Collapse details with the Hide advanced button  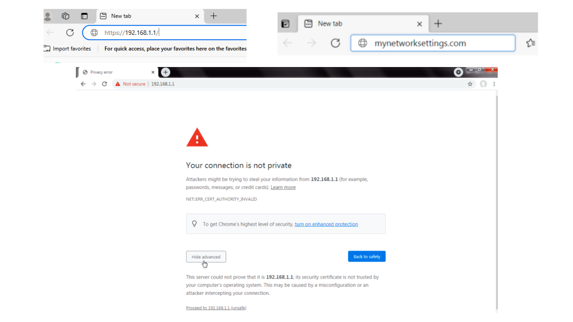click(206, 257)
